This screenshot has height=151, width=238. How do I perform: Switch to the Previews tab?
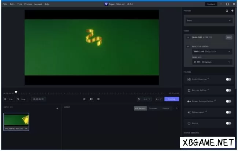[x=153, y=108]
